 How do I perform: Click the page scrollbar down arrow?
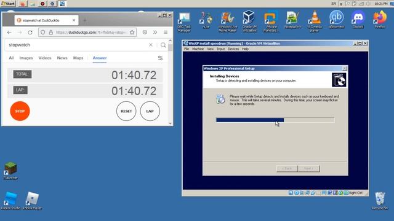[x=171, y=123]
